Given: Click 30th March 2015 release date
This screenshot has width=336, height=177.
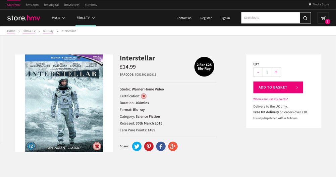Looking at the screenshot, I should (149, 124).
